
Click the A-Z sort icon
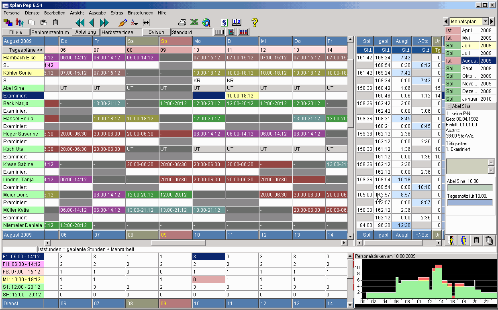134,22
